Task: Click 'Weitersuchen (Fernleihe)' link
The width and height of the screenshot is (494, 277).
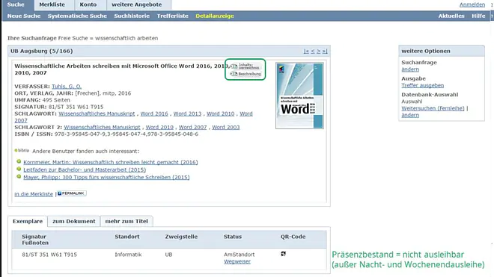Action: tap(433, 108)
